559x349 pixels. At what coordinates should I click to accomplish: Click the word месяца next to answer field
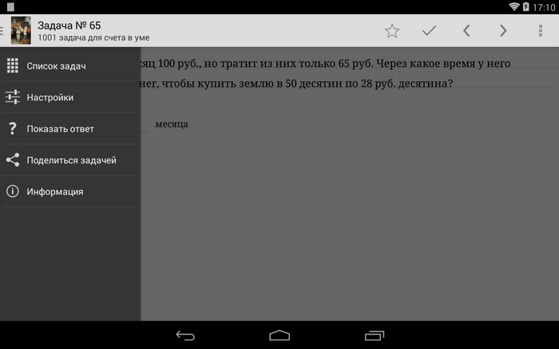172,124
